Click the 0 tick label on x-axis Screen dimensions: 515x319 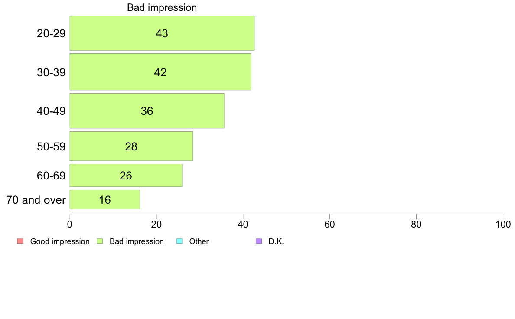pyautogui.click(x=70, y=225)
